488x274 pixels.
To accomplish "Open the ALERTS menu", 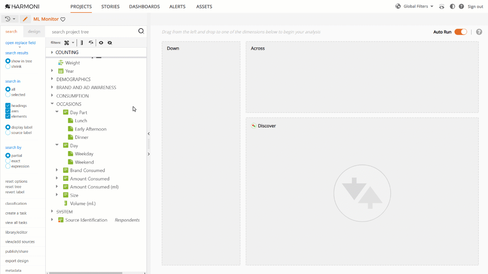I will point(177,6).
